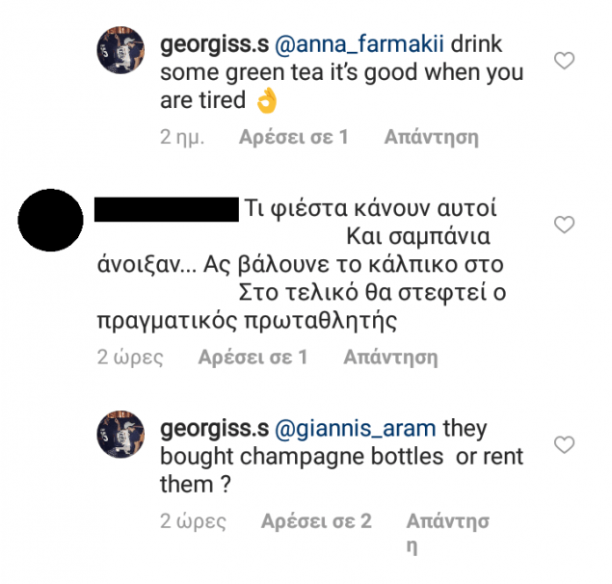Image resolution: width=612 pixels, height=584 pixels.
Task: Open the black circle profile picture
Action: tap(51, 223)
